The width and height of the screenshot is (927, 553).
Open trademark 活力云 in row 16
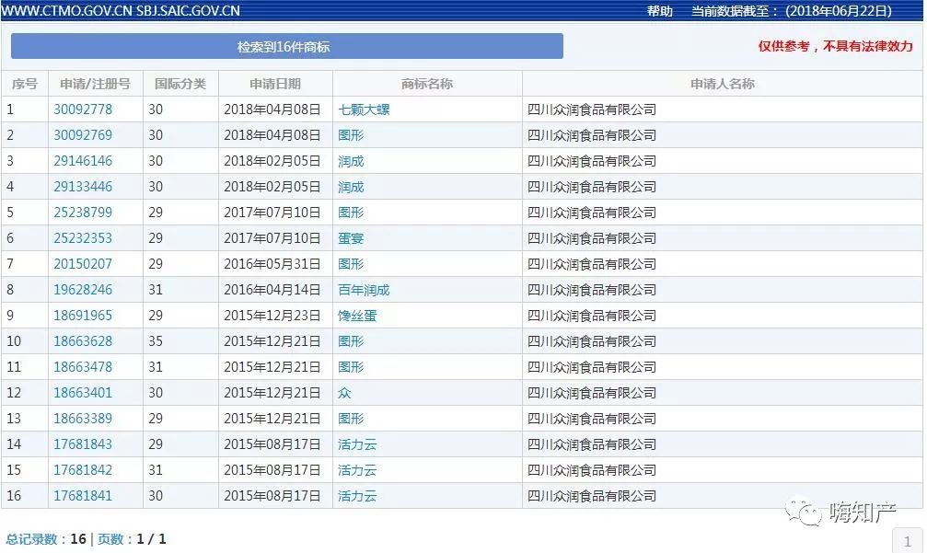(x=357, y=496)
